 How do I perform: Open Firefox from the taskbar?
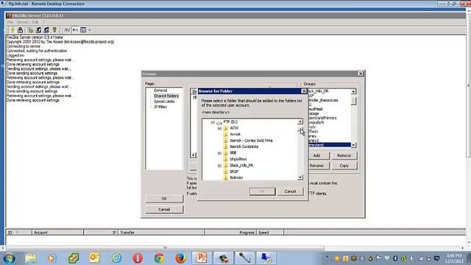tap(180, 258)
